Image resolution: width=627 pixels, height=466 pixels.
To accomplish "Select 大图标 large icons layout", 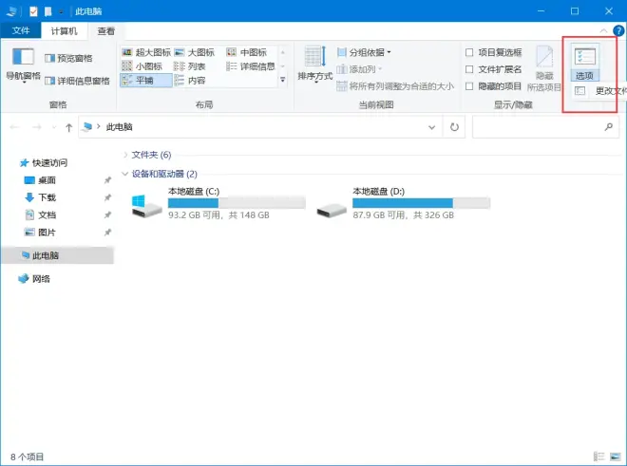I will pyautogui.click(x=195, y=52).
